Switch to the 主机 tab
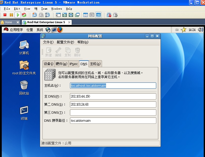 point(95,64)
